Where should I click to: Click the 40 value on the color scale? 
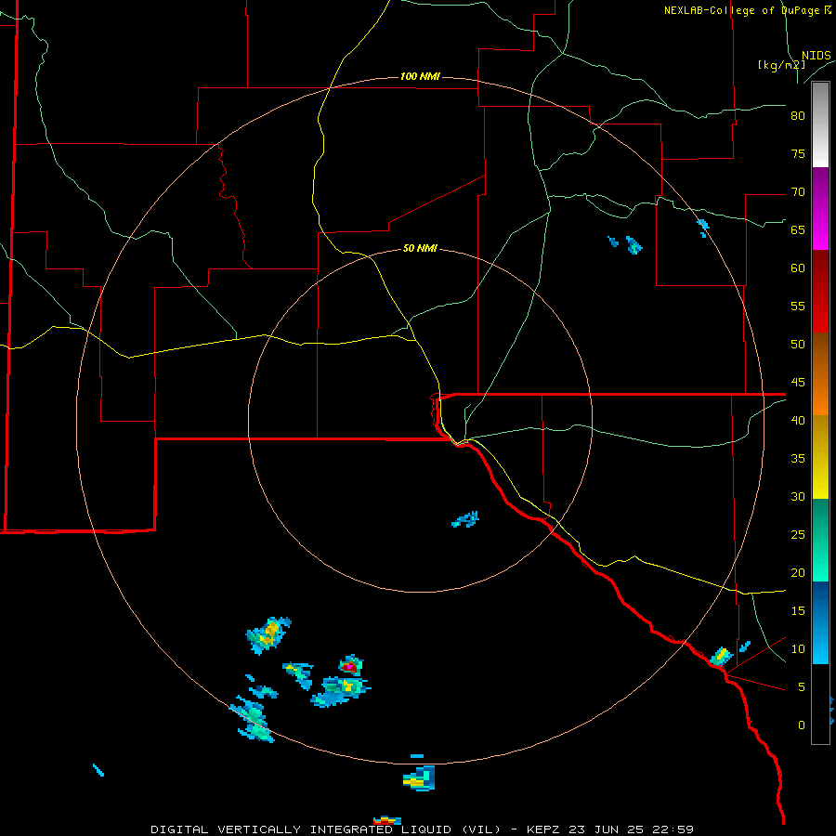point(798,420)
